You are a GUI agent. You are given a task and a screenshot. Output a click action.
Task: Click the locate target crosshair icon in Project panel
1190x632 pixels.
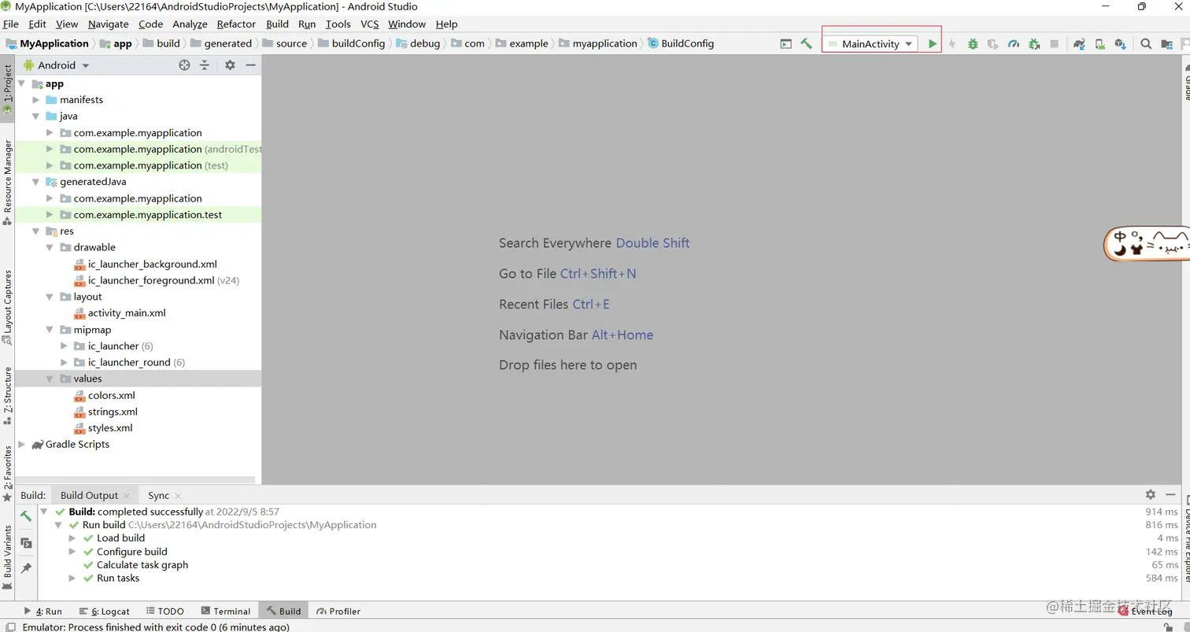click(x=184, y=65)
